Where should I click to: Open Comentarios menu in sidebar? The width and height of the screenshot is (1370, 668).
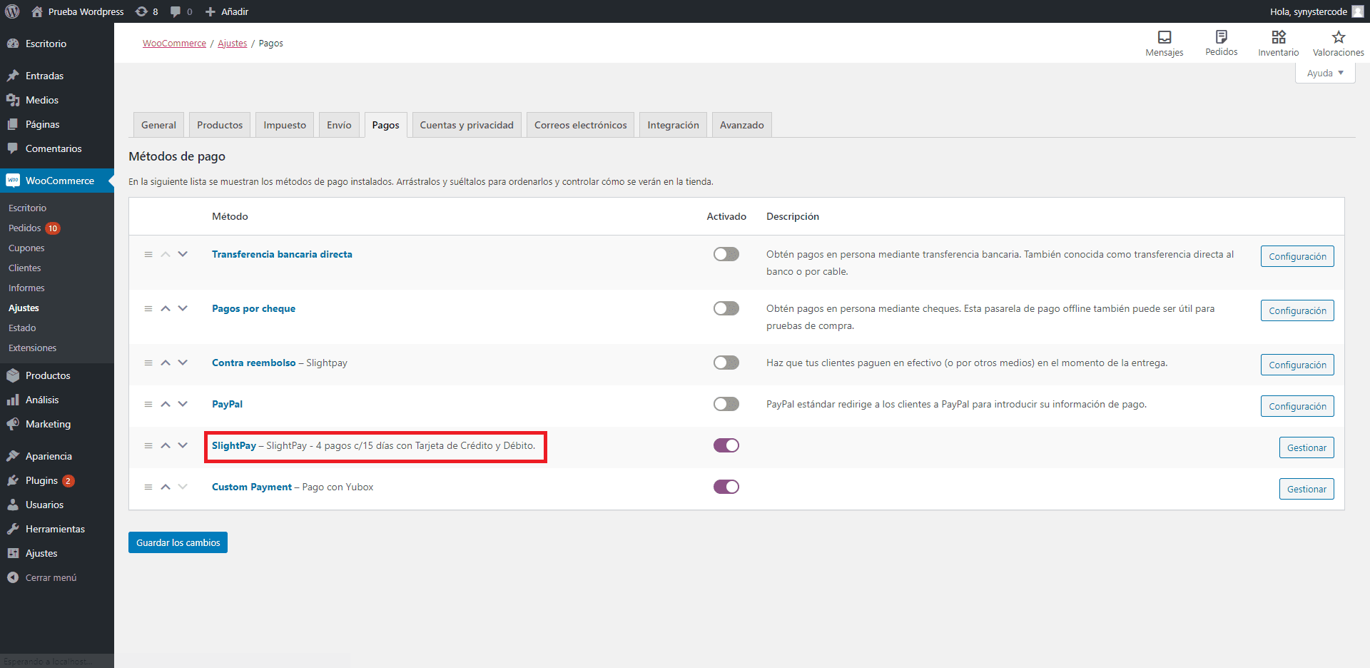click(57, 148)
